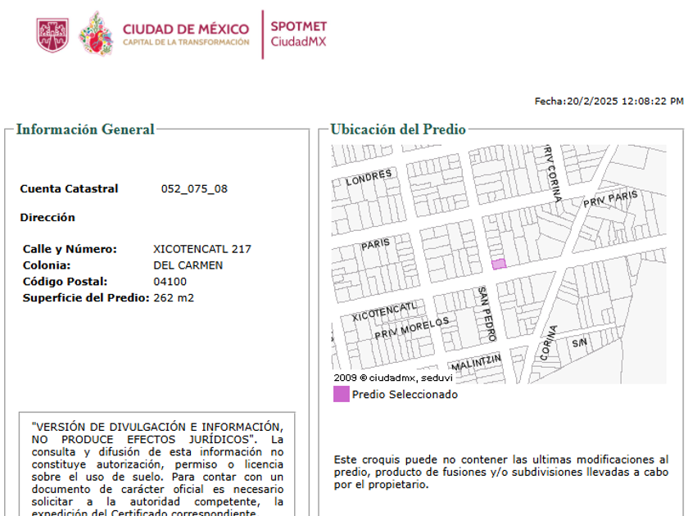Click the PARIS street label on map
This screenshot has height=516, width=688.
coord(375,244)
